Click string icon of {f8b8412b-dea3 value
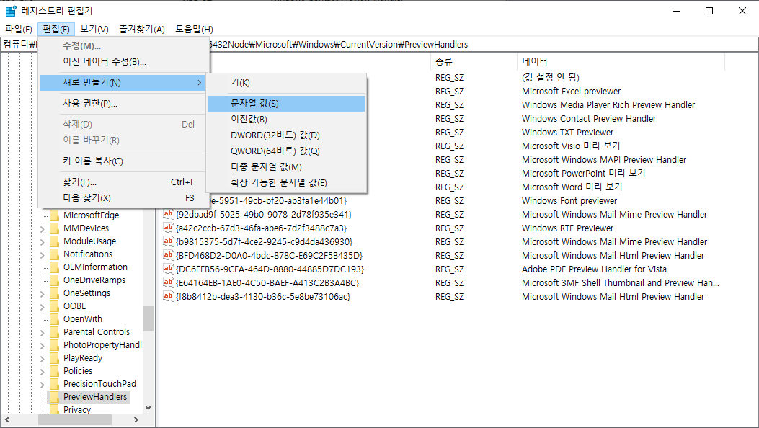 pos(169,296)
